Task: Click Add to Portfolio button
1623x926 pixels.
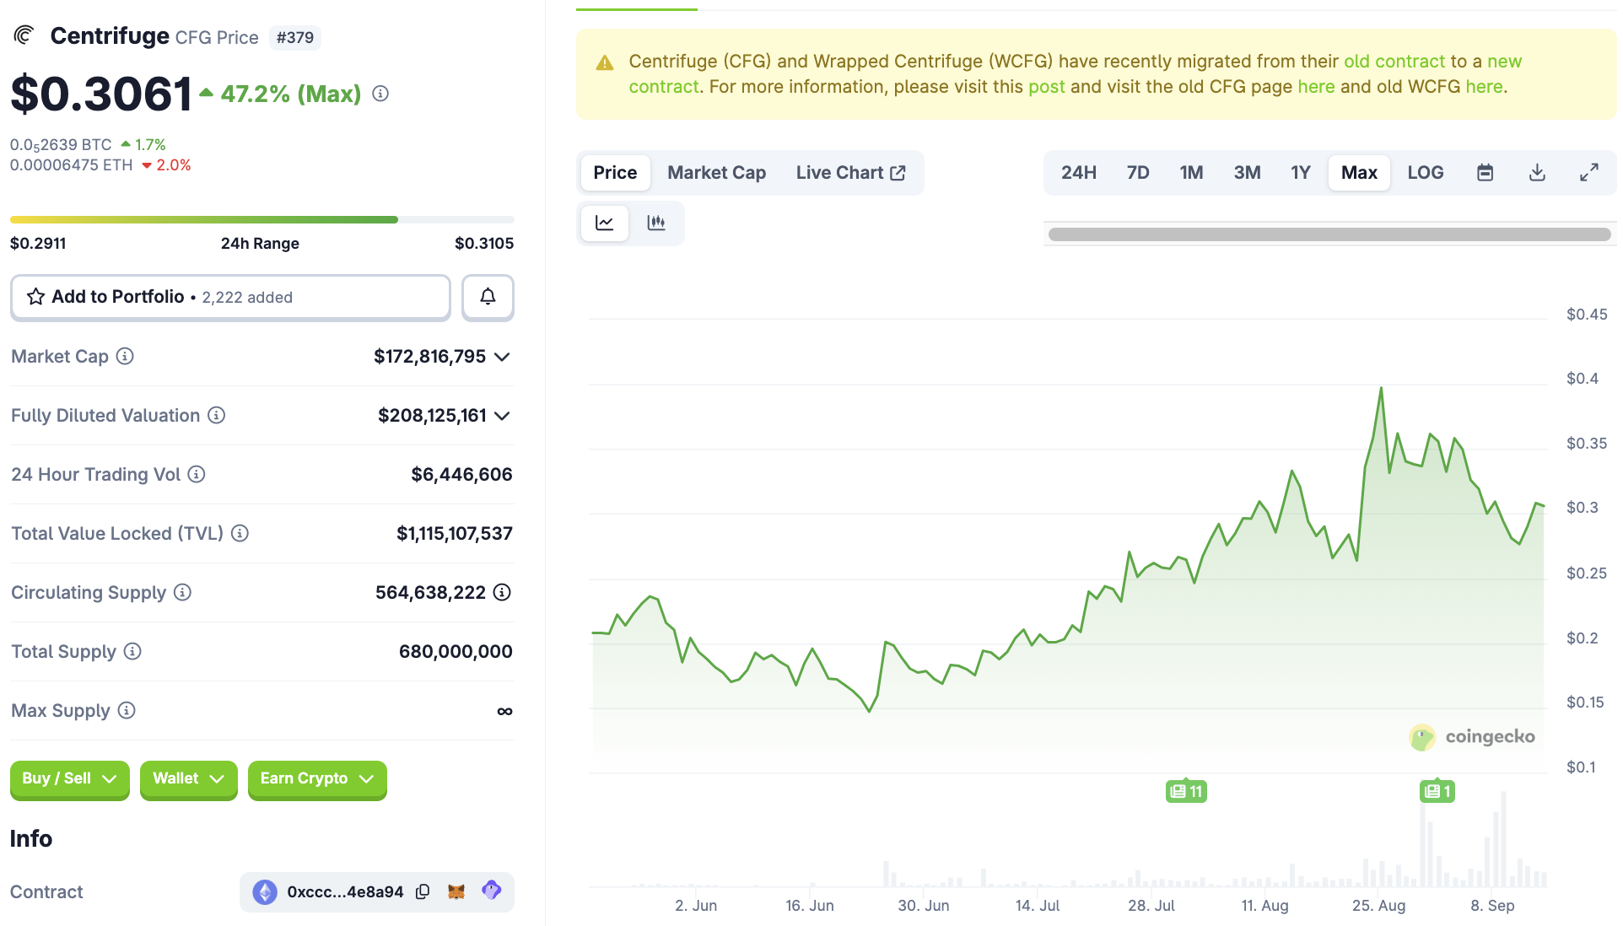Action: pyautogui.click(x=230, y=297)
